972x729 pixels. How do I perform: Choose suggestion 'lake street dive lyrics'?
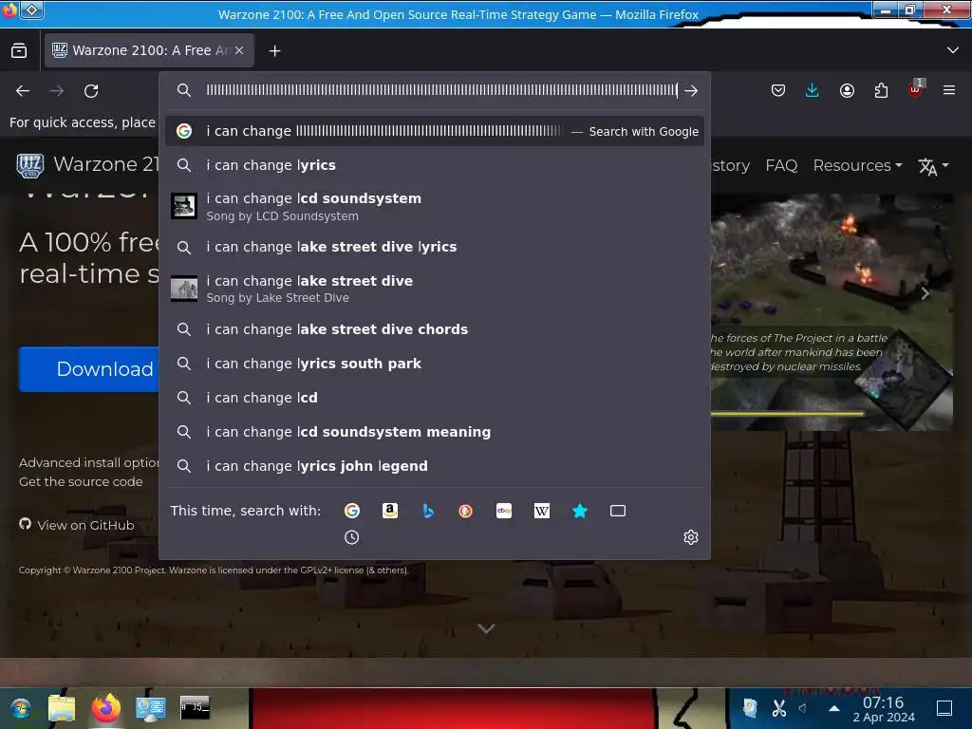tap(435, 247)
